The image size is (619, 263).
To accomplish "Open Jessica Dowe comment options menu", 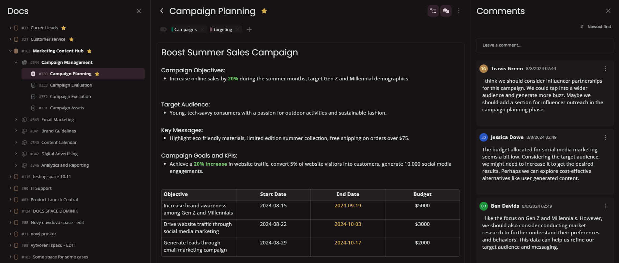I will pyautogui.click(x=605, y=137).
